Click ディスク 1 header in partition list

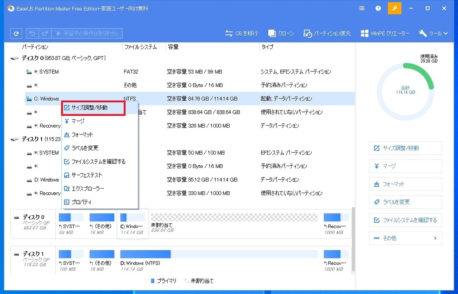pos(36,139)
